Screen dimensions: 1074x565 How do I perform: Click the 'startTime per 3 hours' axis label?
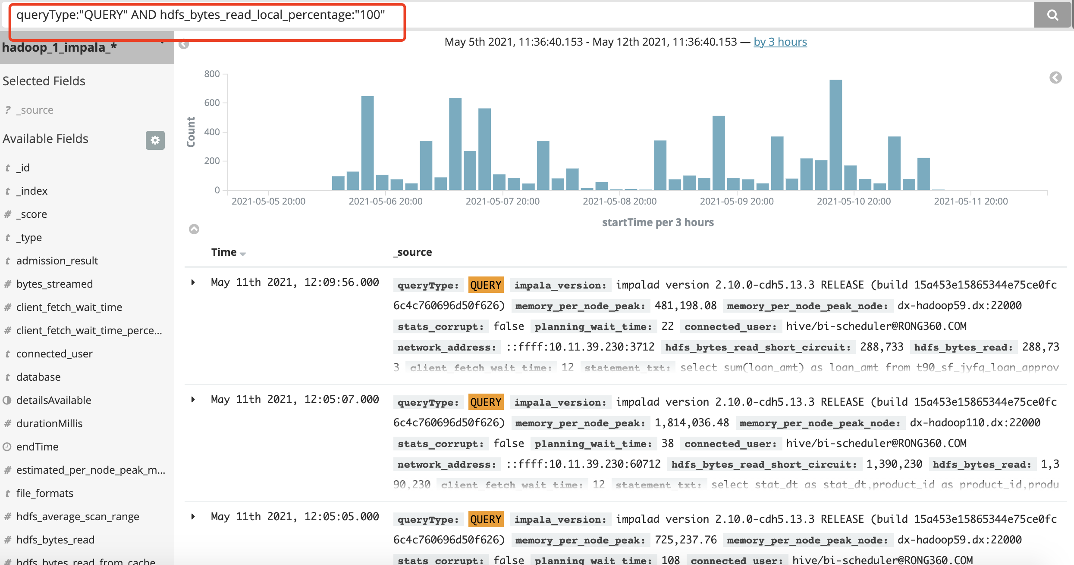click(x=658, y=222)
